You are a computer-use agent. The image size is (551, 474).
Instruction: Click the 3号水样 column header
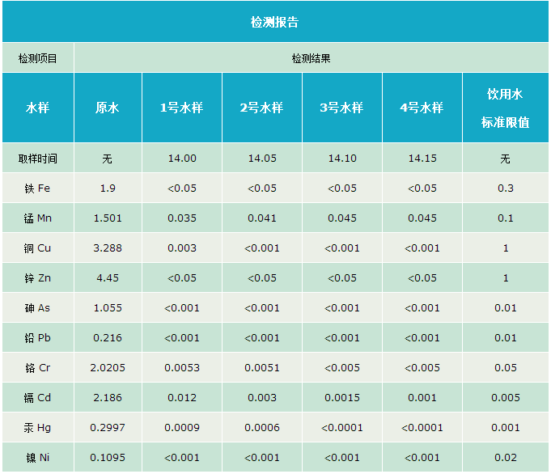(341, 108)
